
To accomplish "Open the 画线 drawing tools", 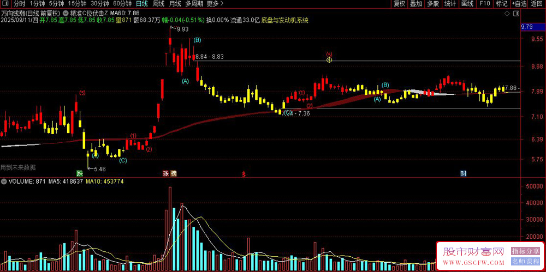I will coord(467,4).
